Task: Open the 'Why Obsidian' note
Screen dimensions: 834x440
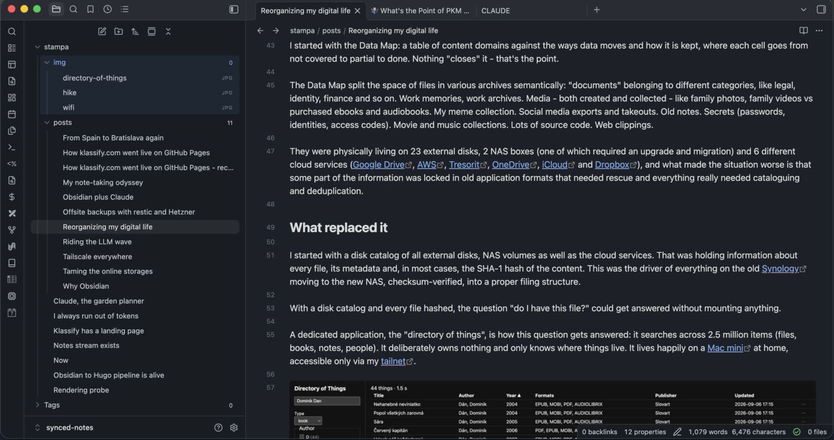Action: [86, 286]
